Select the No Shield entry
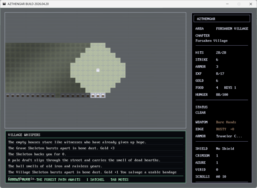Image resolution: width=257 pixels, height=188 pixels. coord(225,148)
